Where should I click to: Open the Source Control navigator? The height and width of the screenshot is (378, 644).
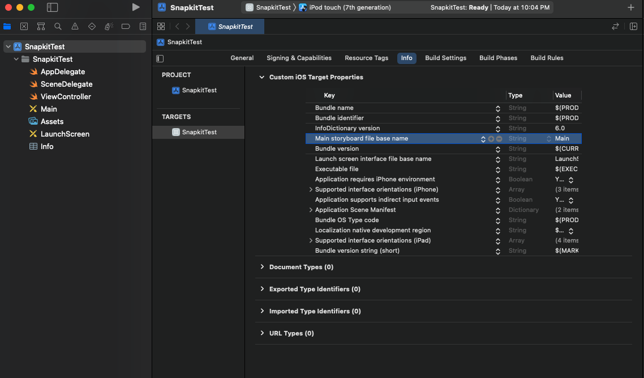24,26
